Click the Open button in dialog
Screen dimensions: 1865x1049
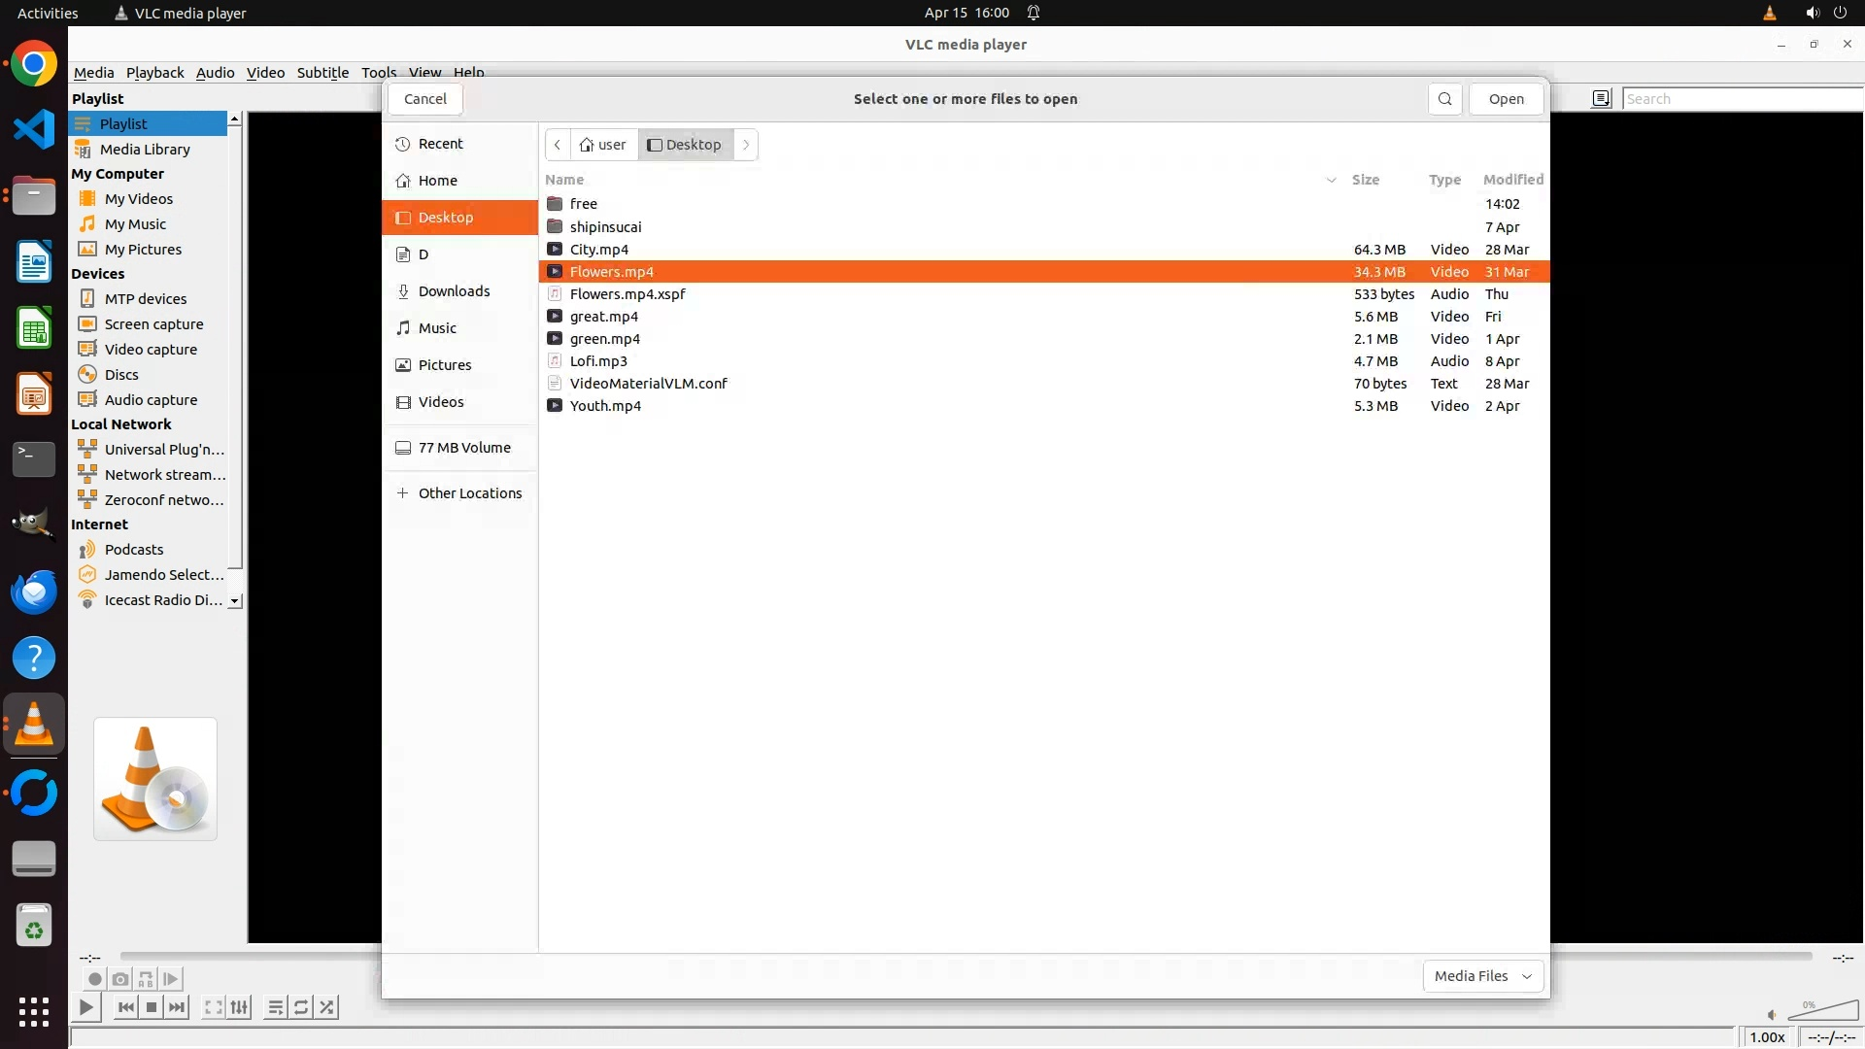[x=1506, y=99]
